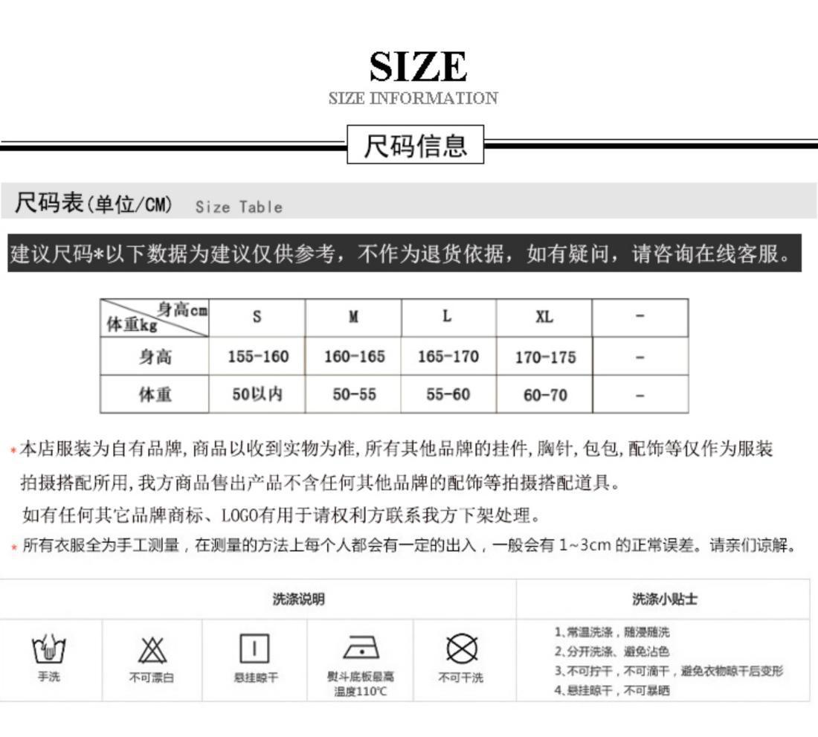Click the do-not-dry-clean crossed circle icon
Image resolution: width=818 pixels, height=737 pixels.
click(x=462, y=649)
